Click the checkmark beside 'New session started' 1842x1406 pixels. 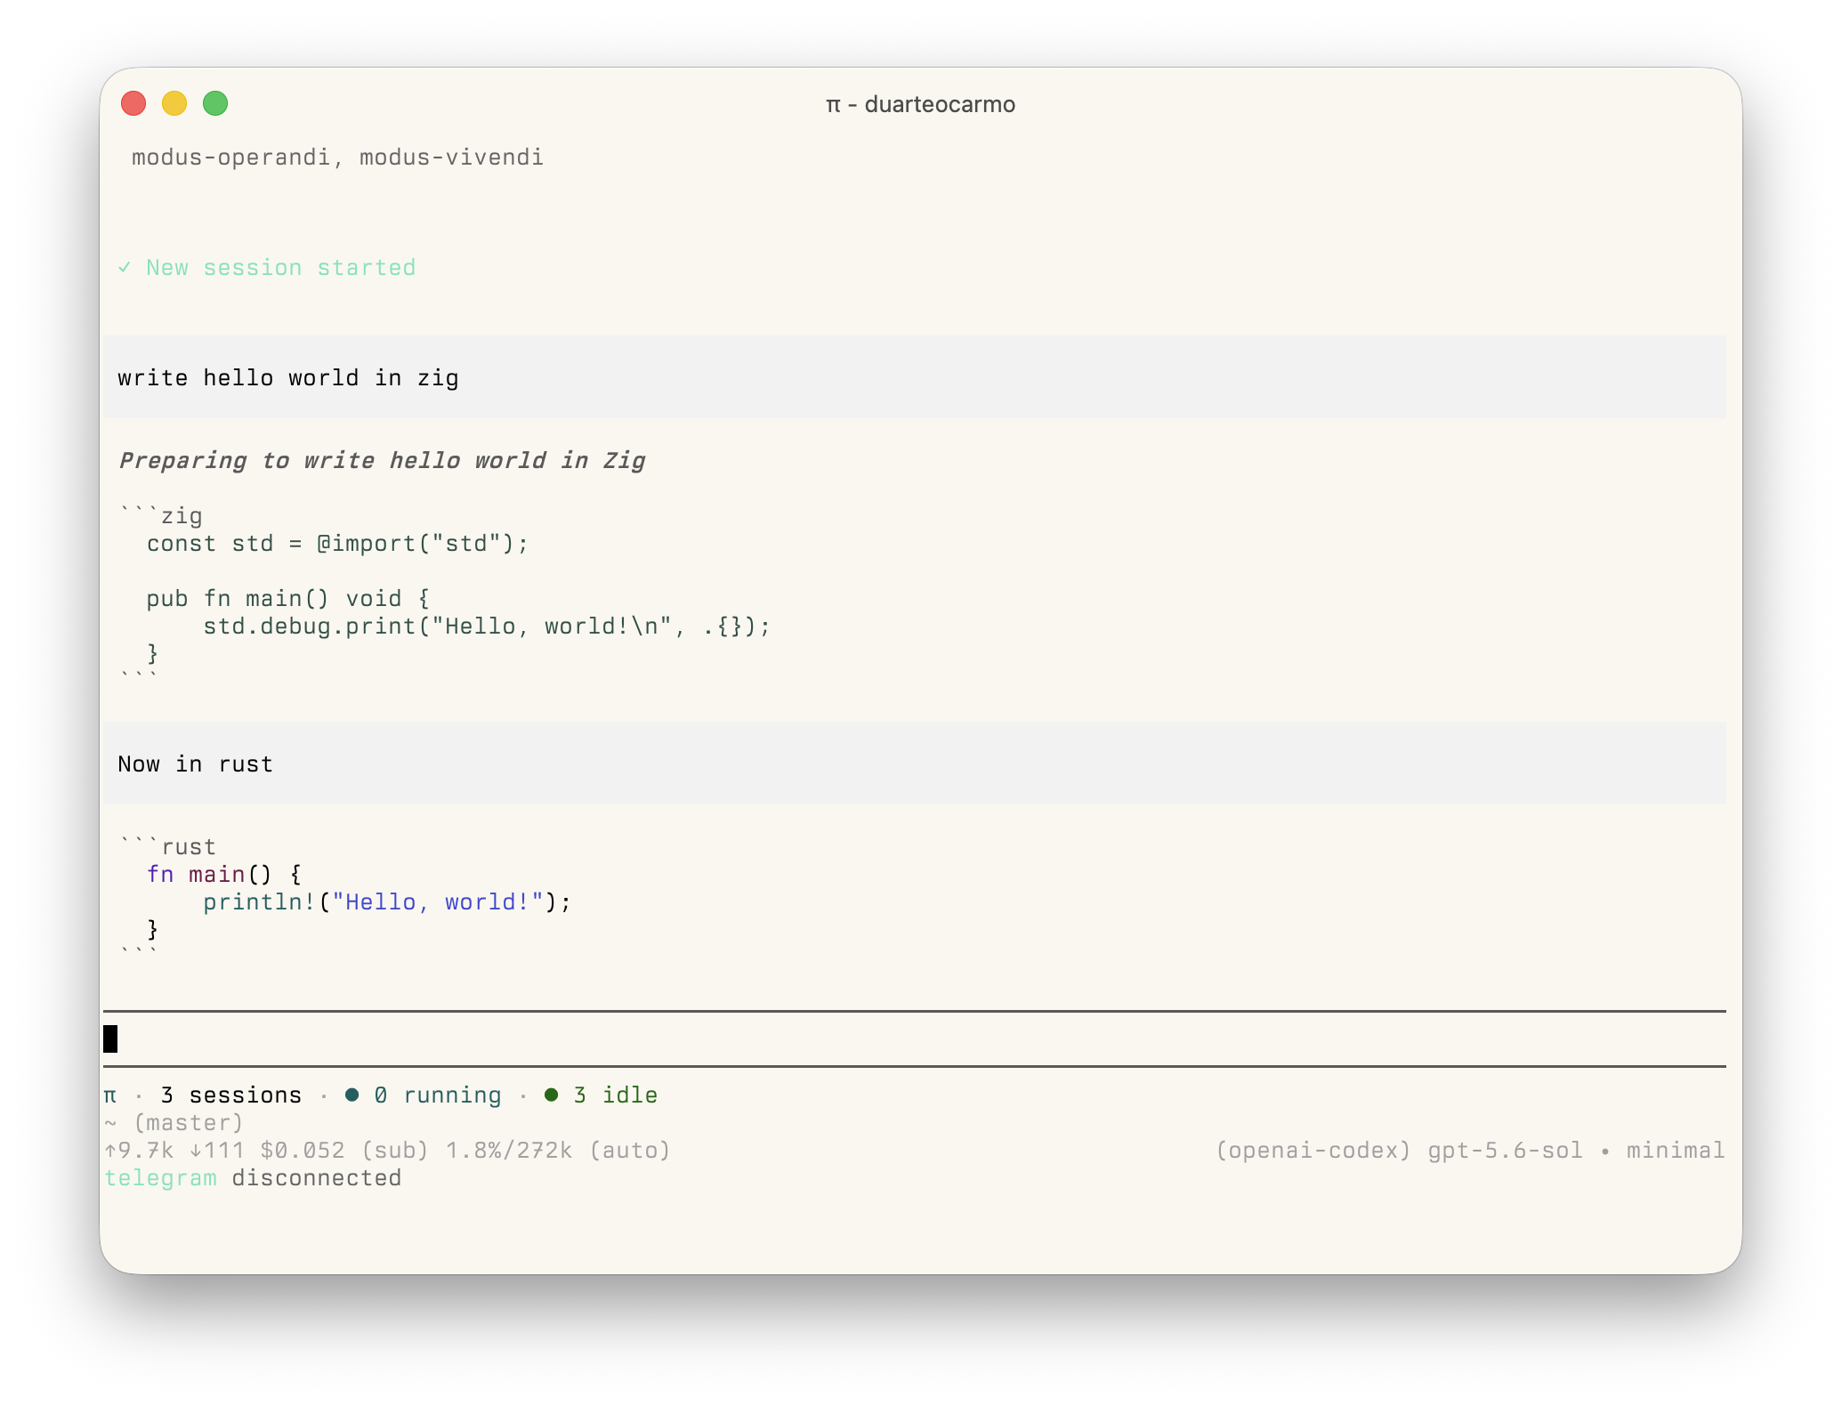125,268
